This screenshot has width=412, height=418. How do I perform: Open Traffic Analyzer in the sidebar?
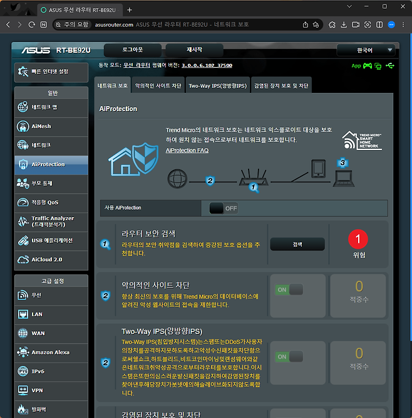tap(53, 221)
